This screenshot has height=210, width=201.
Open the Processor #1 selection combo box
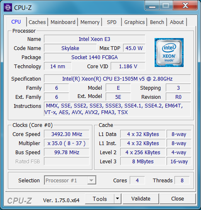[x=70, y=180]
